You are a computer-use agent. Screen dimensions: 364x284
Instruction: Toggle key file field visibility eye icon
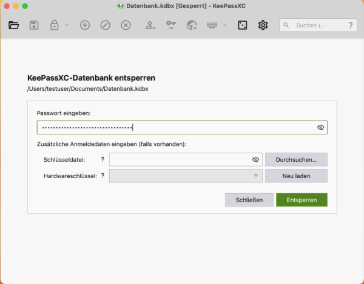pyautogui.click(x=255, y=159)
